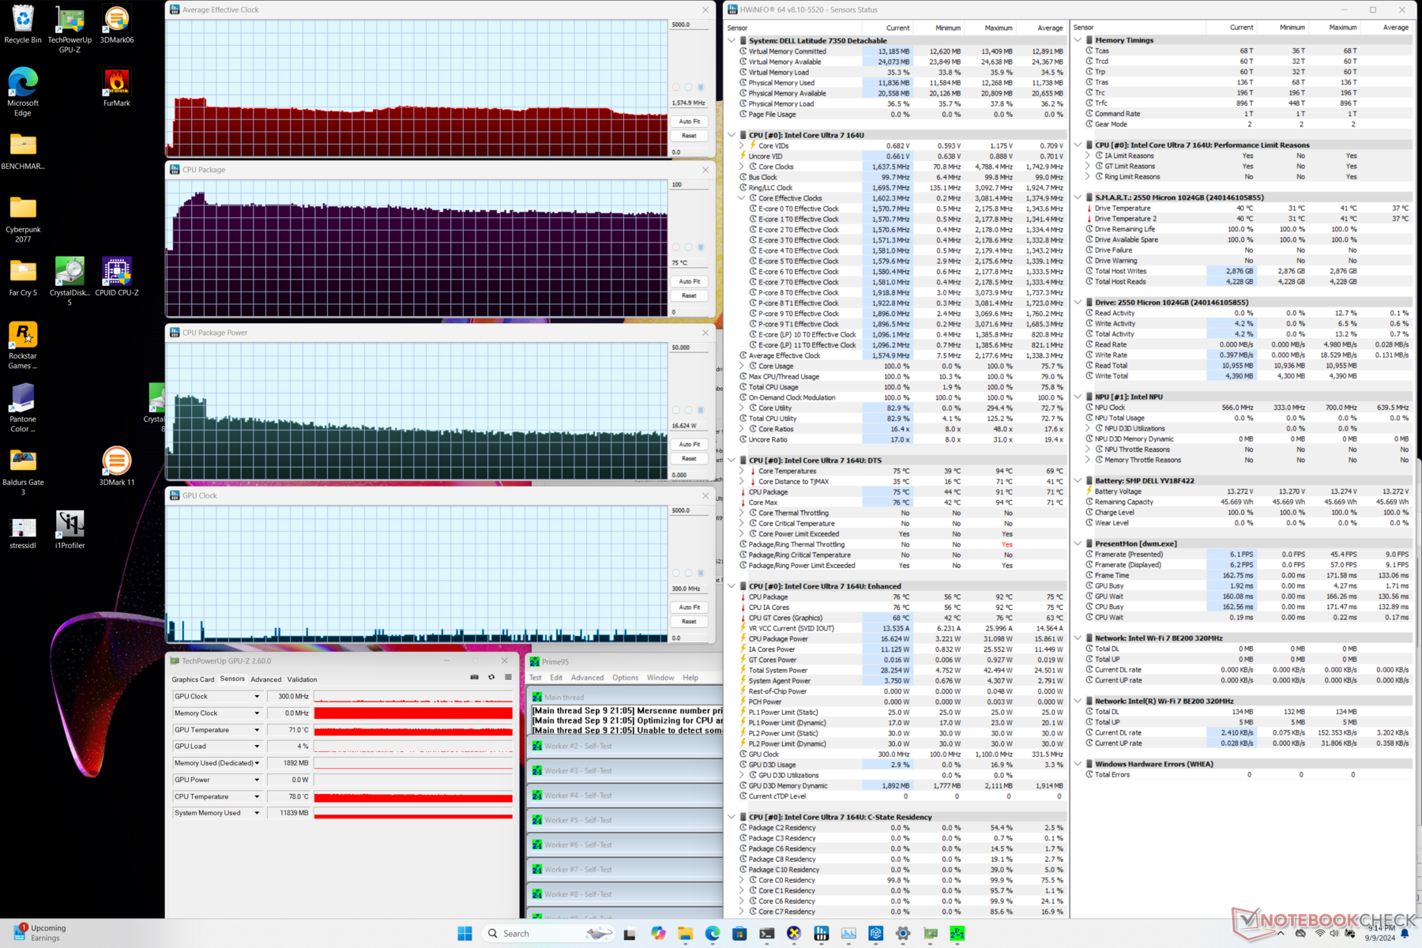Viewport: 1422px width, 948px height.
Task: Open the System Memory Used sensor dropdown
Action: point(257,813)
